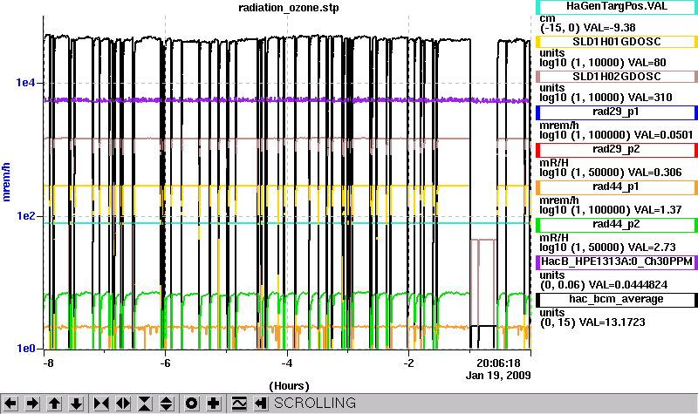Click the 1e4 y-axis tick label
698x414 pixels.
point(25,83)
